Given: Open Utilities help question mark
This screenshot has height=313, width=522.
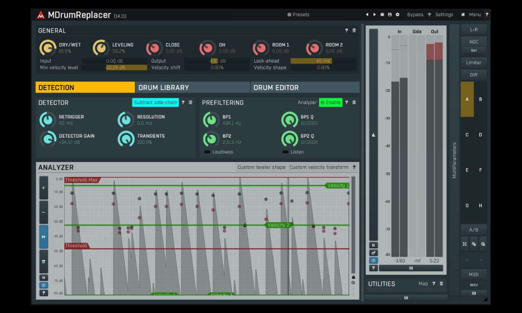Looking at the screenshot, I should tap(434, 284).
